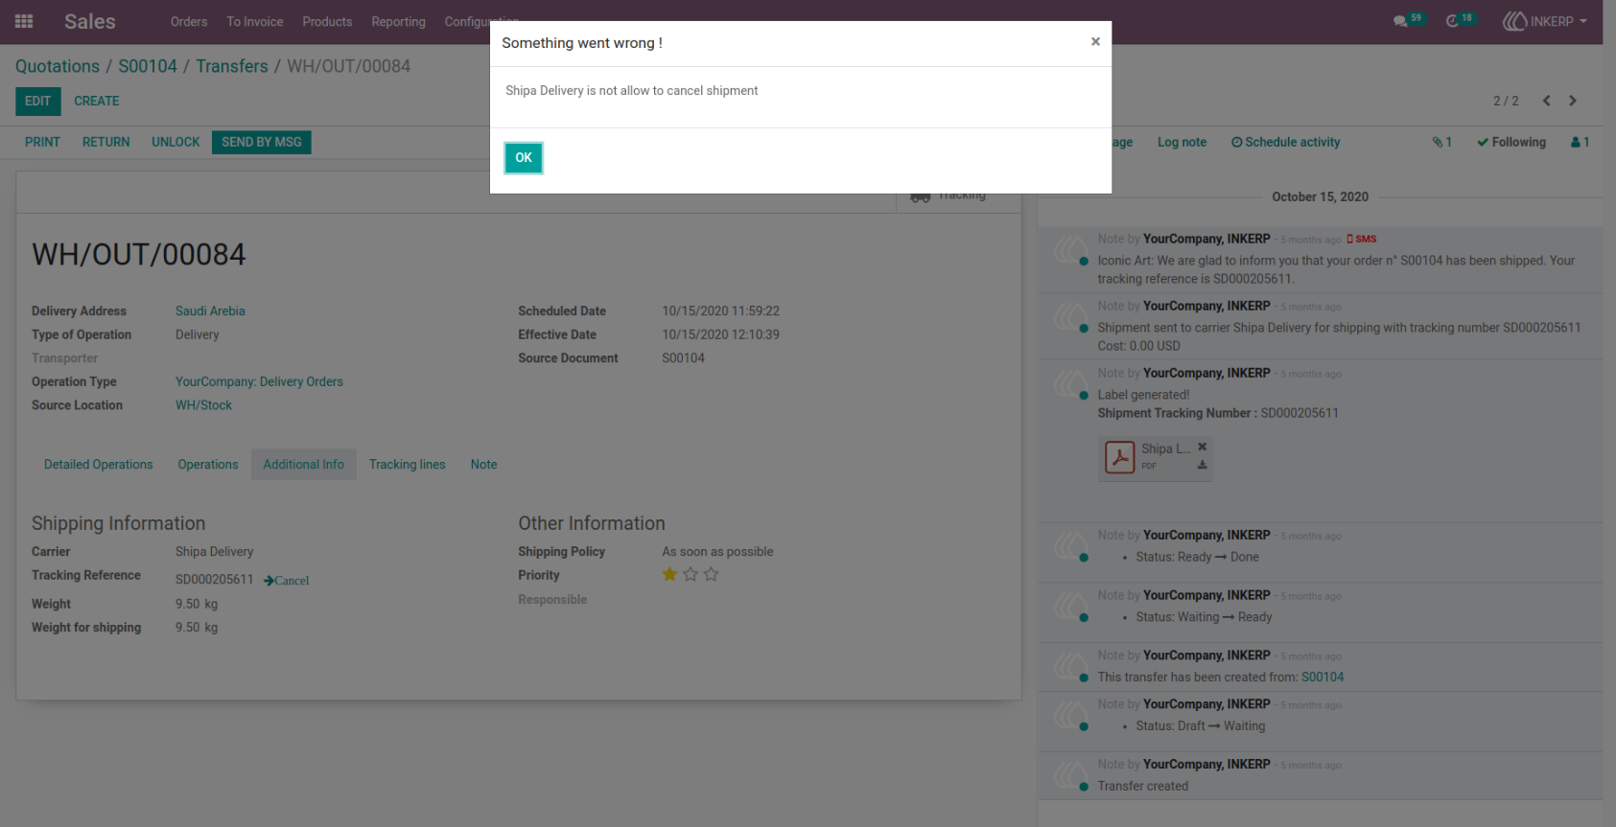
Task: Show the followers person icon
Action: (x=1580, y=142)
